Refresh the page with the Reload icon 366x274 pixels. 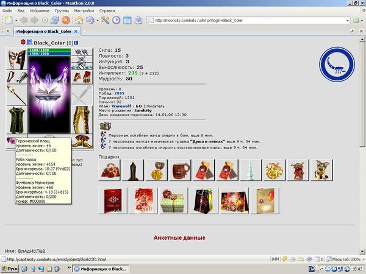tap(55, 20)
